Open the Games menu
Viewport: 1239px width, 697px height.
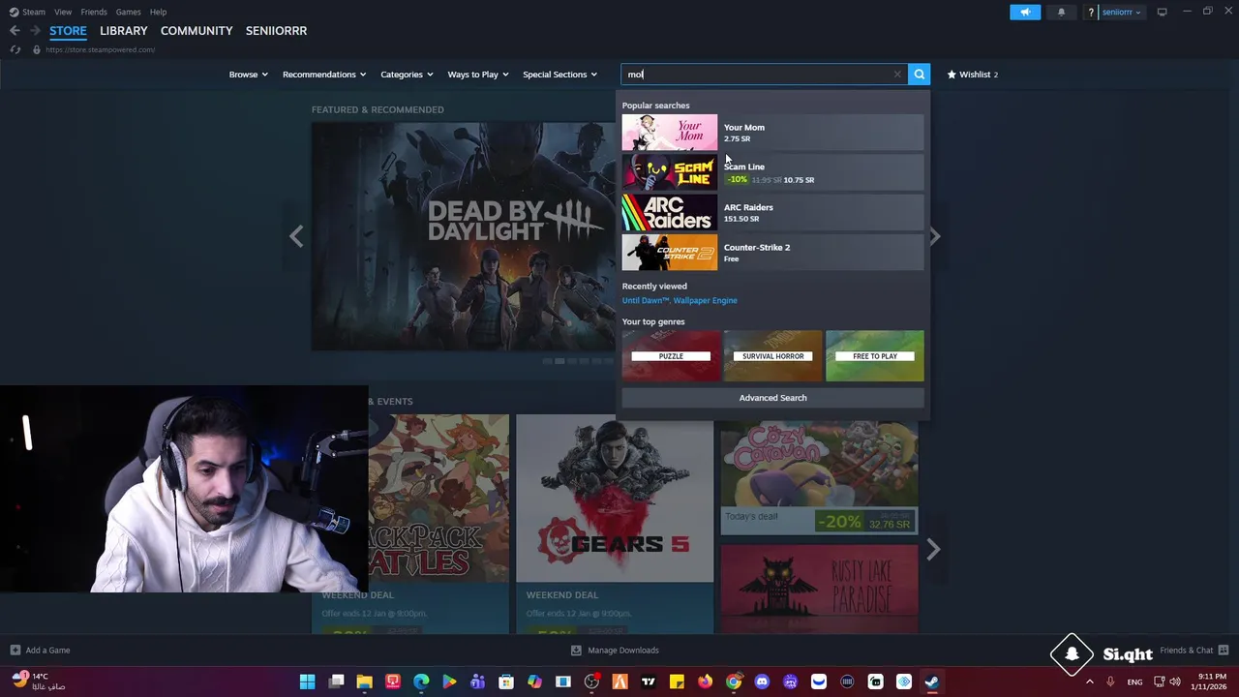click(x=128, y=12)
